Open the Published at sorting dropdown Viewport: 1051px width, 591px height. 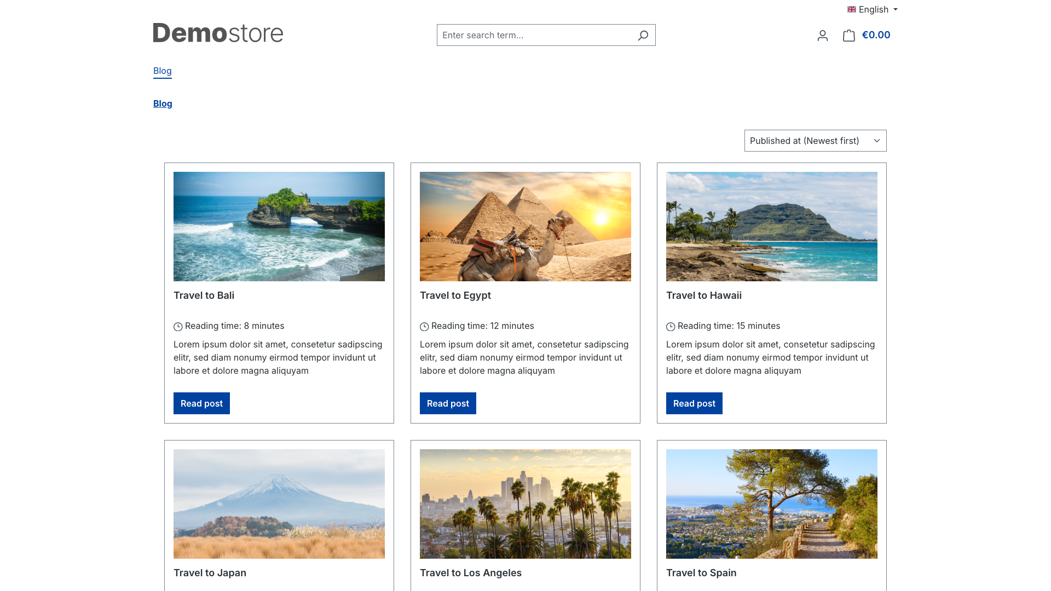[x=816, y=141]
